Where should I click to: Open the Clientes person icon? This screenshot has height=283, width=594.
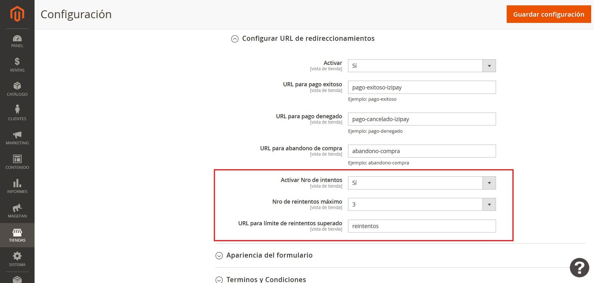[x=17, y=110]
